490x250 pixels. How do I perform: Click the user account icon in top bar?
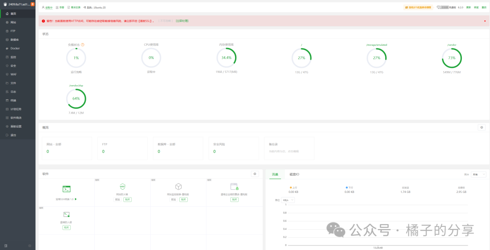pyautogui.click(x=43, y=7)
